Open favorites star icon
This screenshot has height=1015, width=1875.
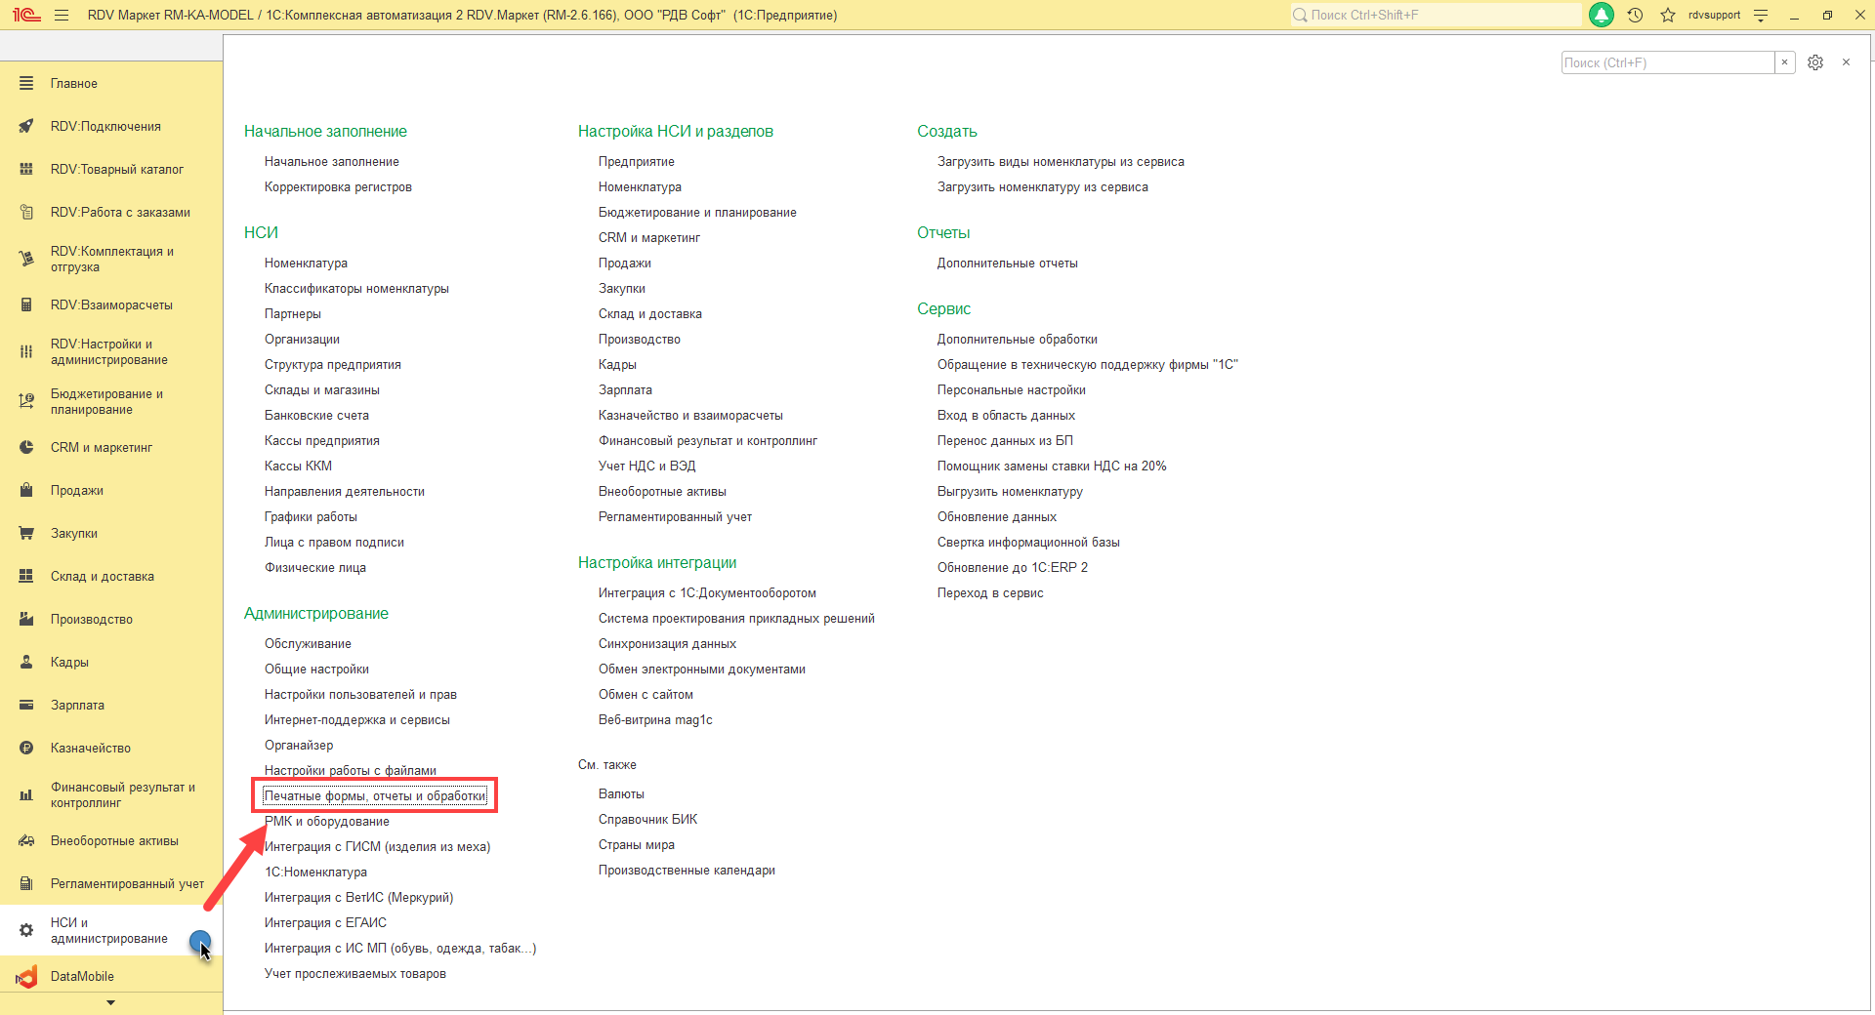1668,15
